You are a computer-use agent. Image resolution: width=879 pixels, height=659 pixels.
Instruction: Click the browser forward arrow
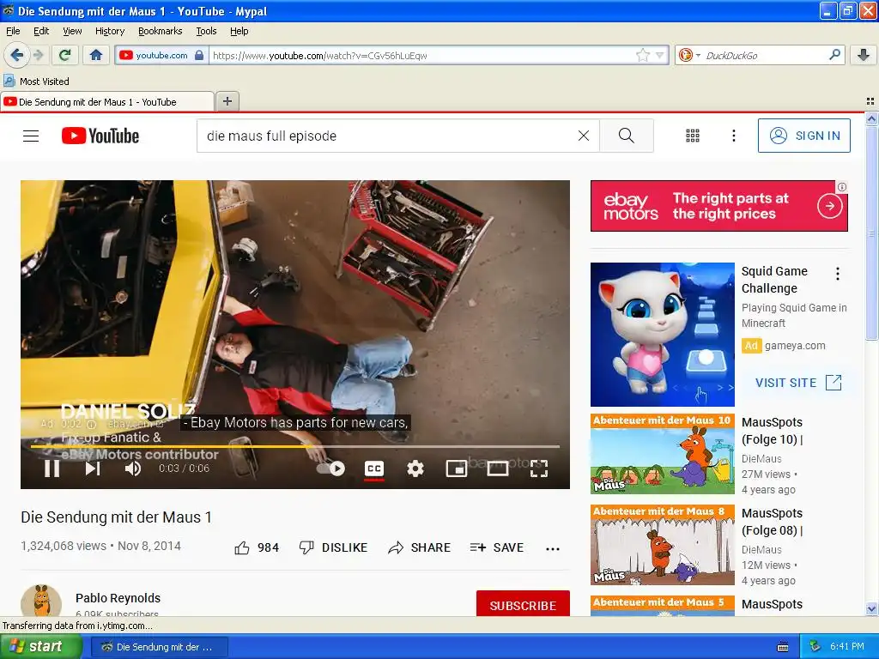pos(38,55)
